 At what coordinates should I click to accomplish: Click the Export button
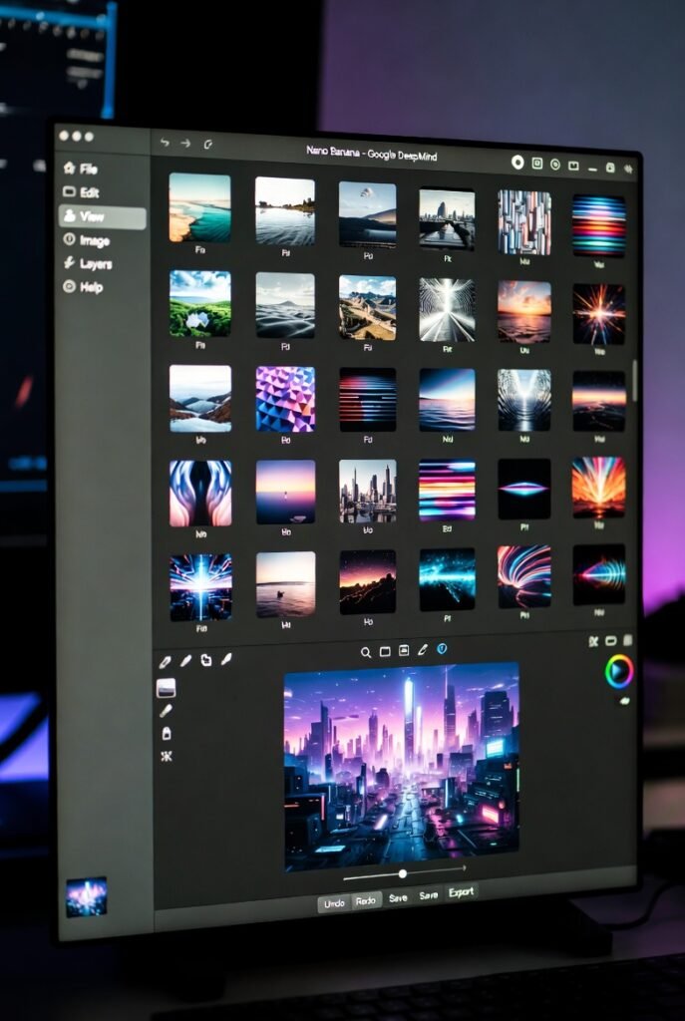(x=461, y=892)
